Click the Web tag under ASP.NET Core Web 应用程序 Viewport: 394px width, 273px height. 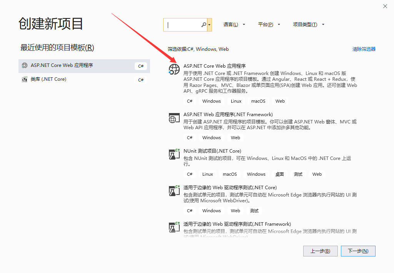280,101
